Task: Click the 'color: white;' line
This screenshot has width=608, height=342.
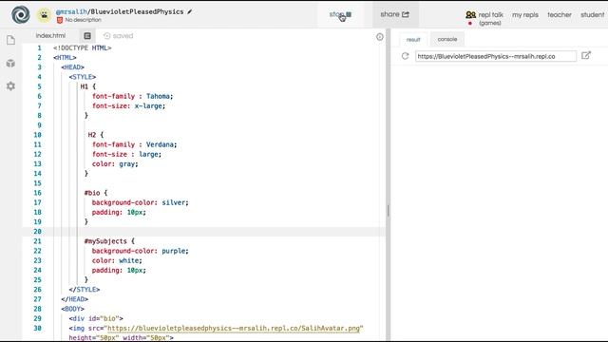Action: coord(117,260)
